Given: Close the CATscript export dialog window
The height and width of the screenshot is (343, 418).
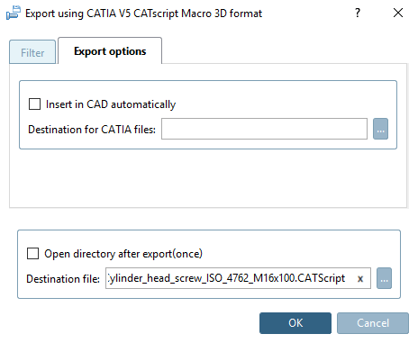Looking at the screenshot, I should (x=398, y=13).
